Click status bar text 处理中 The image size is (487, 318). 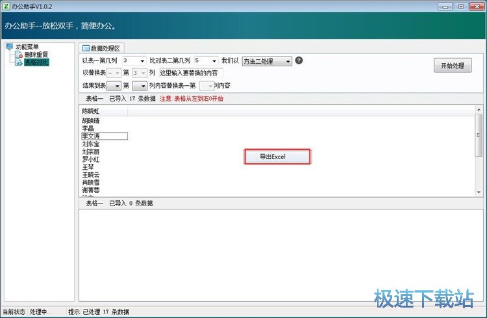(41, 311)
